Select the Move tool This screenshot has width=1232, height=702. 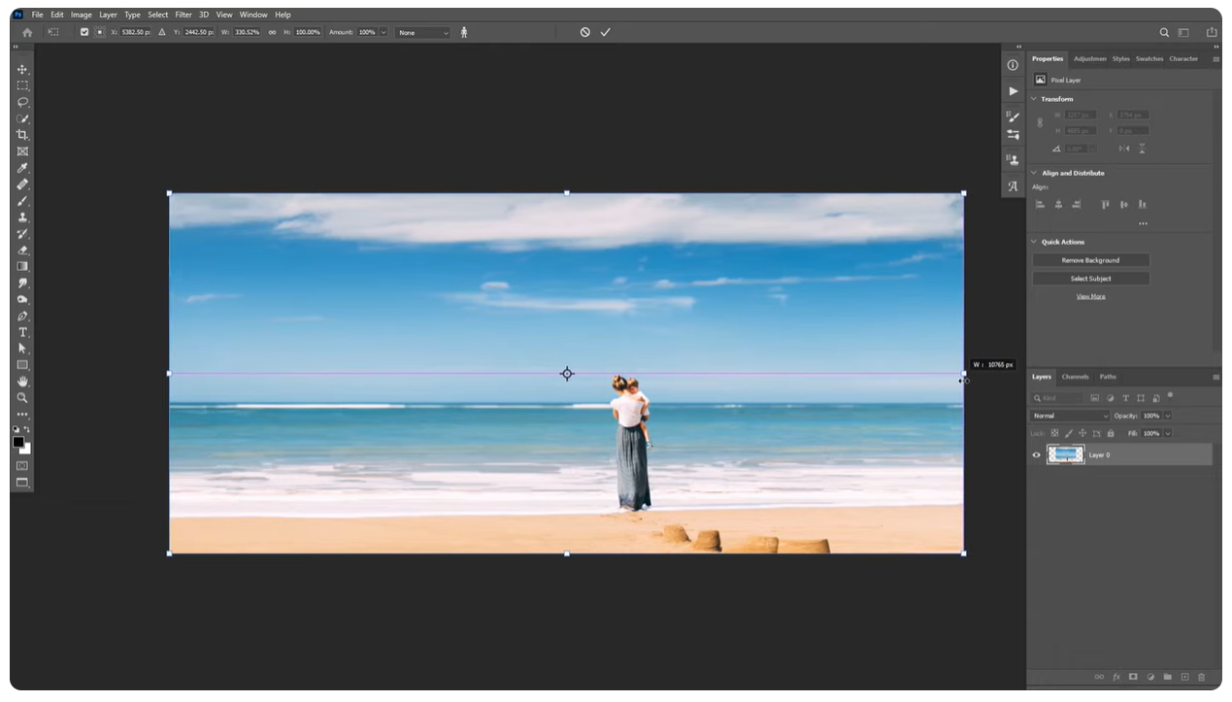click(x=22, y=69)
